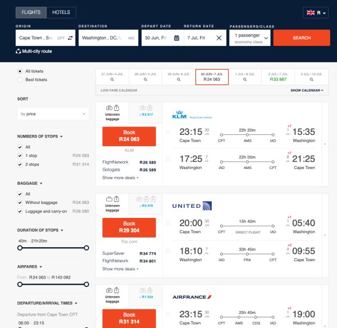337x328 pixels.
Task: Clear return date with X icon
Action: click(219, 38)
